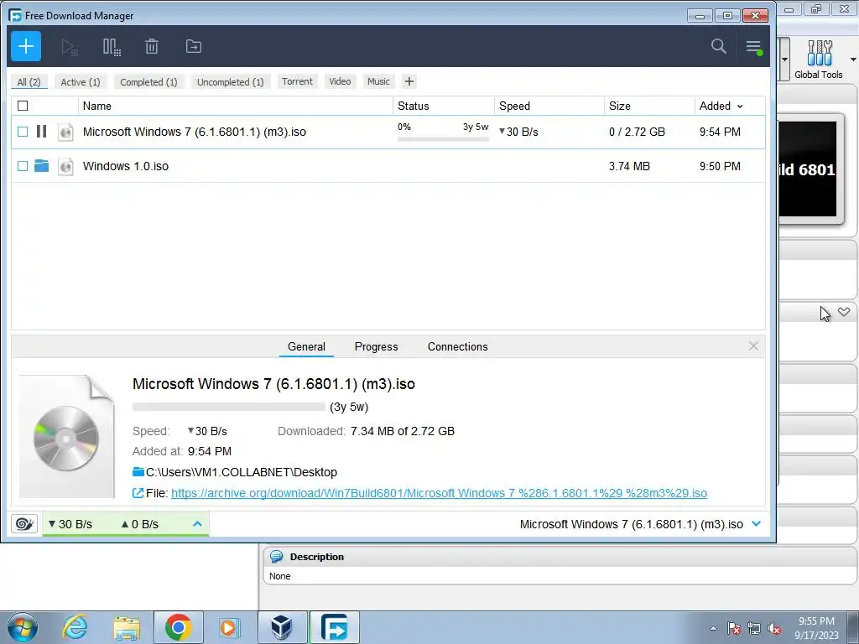The image size is (859, 644).
Task: Open dropdown arrow beside Global Tools
Action: point(852,60)
